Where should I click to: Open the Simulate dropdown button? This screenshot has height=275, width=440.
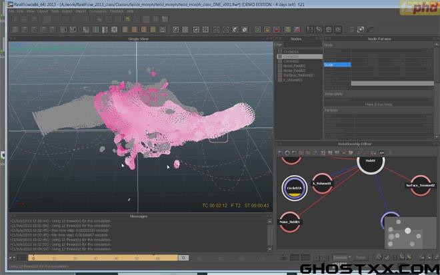342,257
